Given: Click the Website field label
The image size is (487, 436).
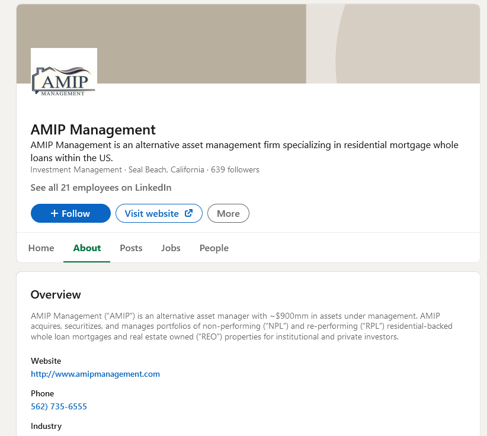Looking at the screenshot, I should (x=46, y=361).
